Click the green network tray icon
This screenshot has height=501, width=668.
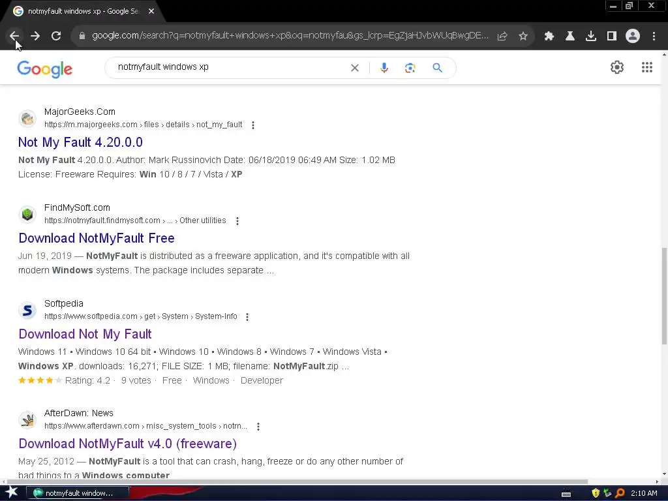[x=607, y=493]
